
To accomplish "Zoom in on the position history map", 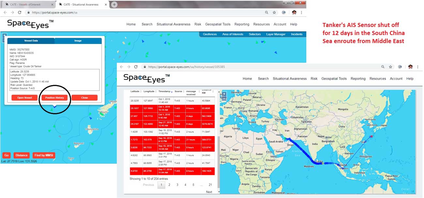I will click(224, 94).
